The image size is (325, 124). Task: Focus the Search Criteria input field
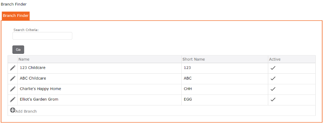coord(42,36)
